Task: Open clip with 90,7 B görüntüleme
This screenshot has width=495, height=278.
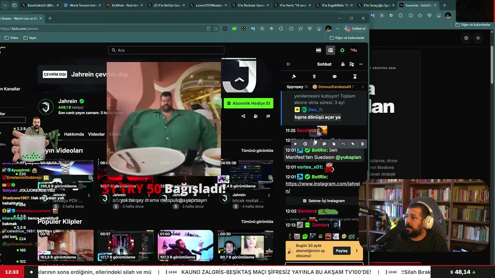Action: (x=245, y=246)
